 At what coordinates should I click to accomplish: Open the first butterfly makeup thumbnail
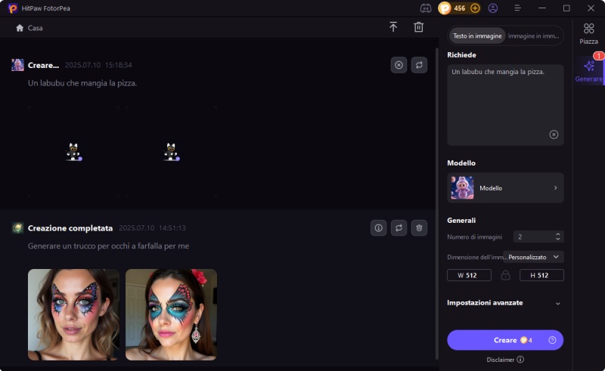(x=73, y=314)
